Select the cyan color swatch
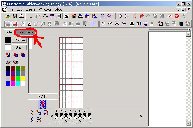Image resolution: width=193 pixels, height=128 pixels. (18, 83)
